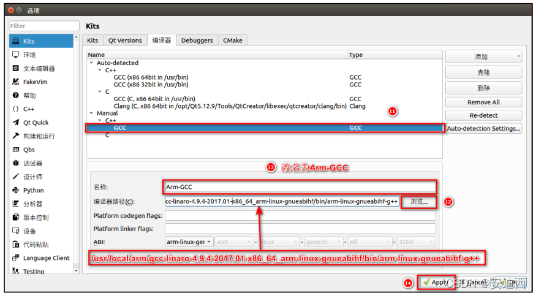Open the 构建和运行 category icon
The width and height of the screenshot is (536, 295).
pos(16,136)
